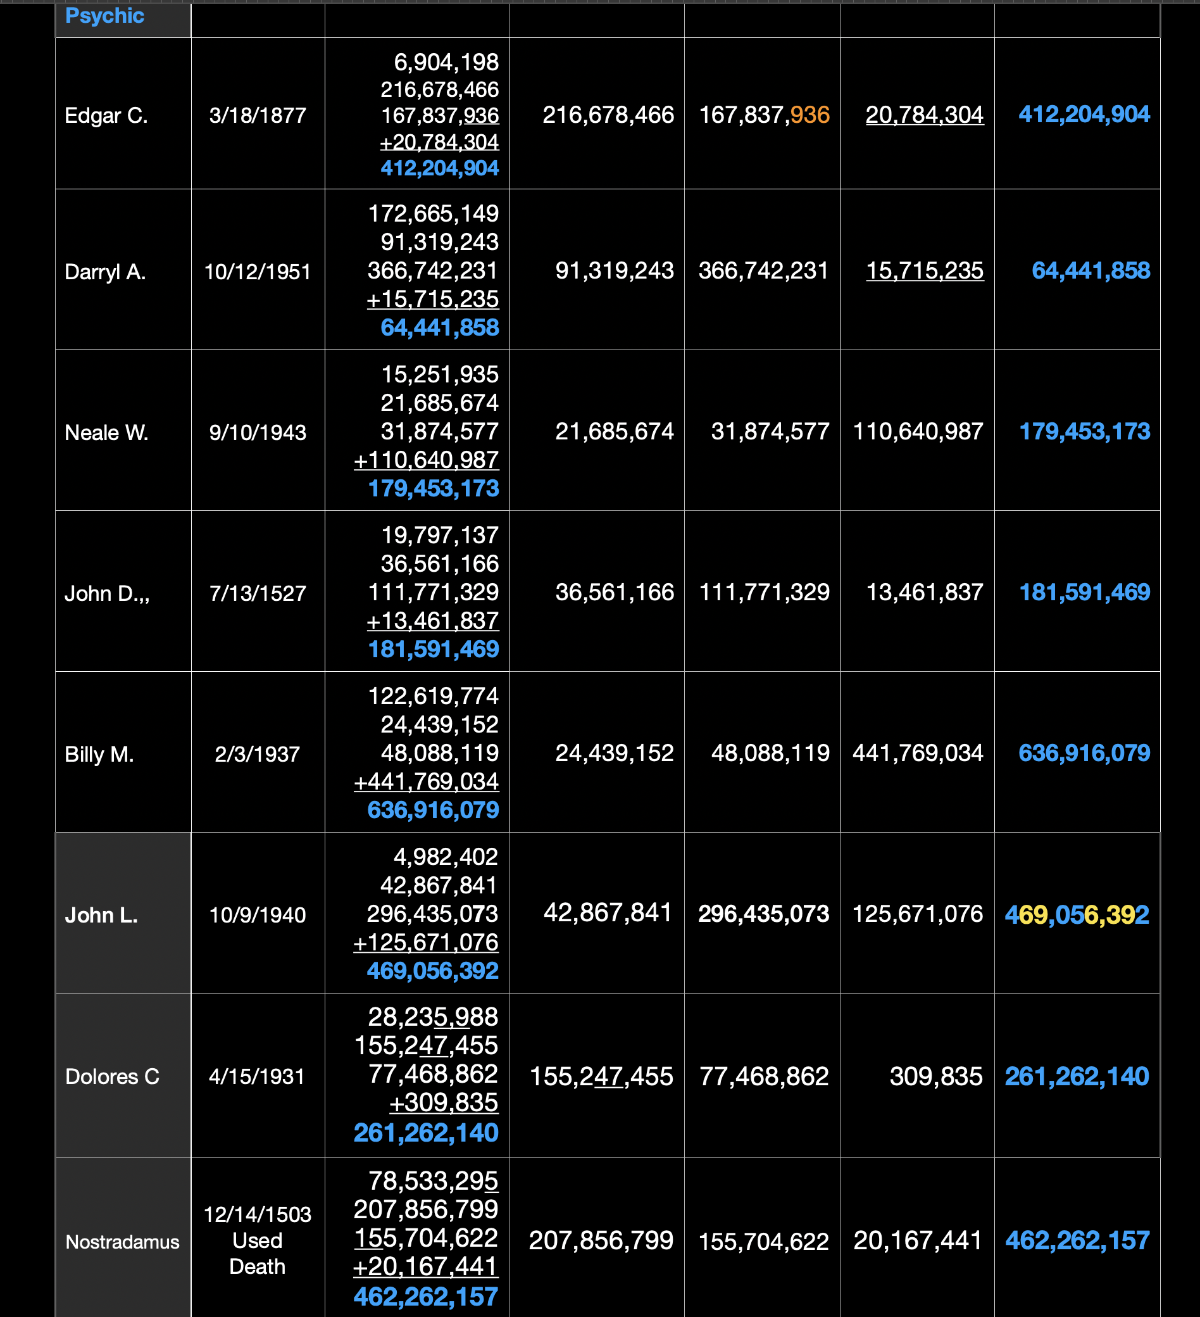Click the date 7/13/1527

[257, 593]
